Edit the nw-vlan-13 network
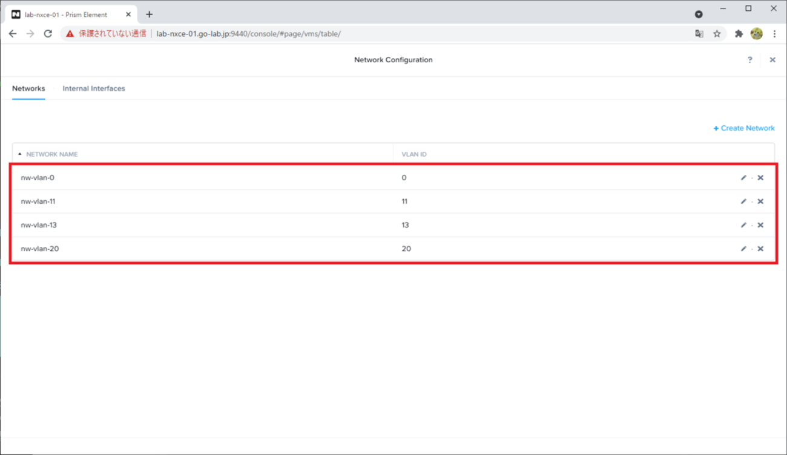 tap(743, 224)
